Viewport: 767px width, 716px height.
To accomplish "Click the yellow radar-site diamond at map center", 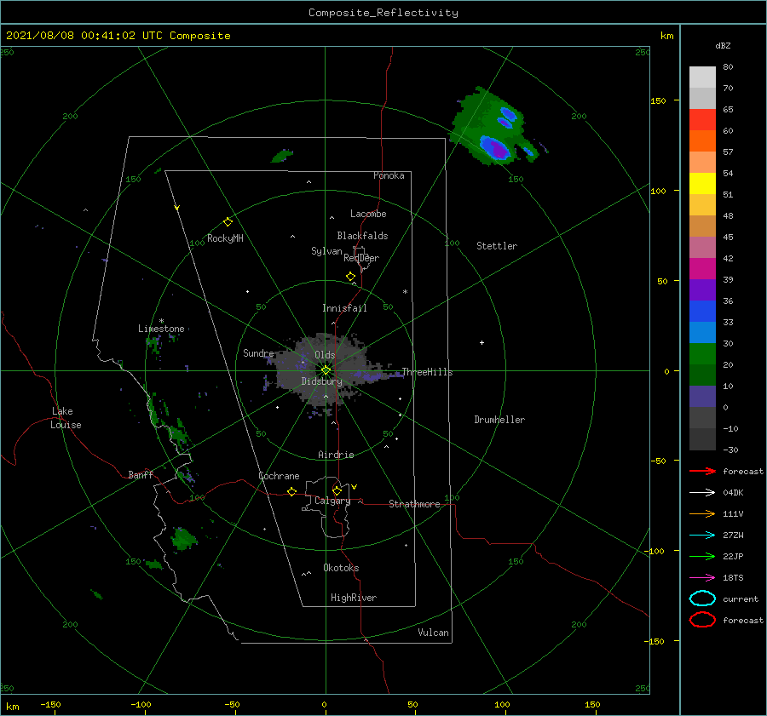I will coord(326,370).
